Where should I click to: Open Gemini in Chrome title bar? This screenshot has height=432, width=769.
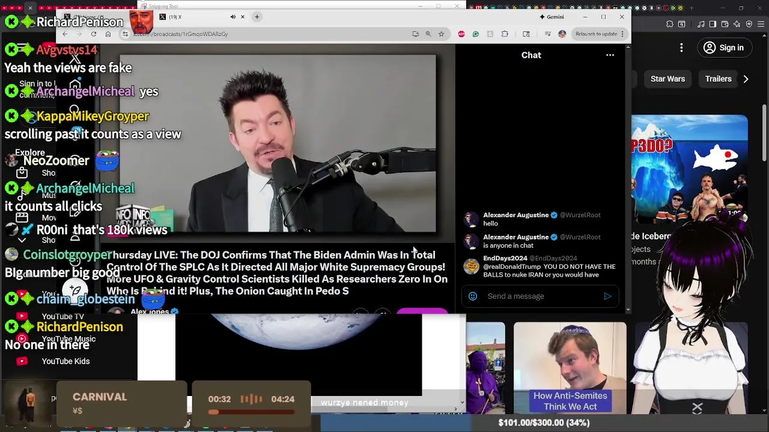(552, 17)
